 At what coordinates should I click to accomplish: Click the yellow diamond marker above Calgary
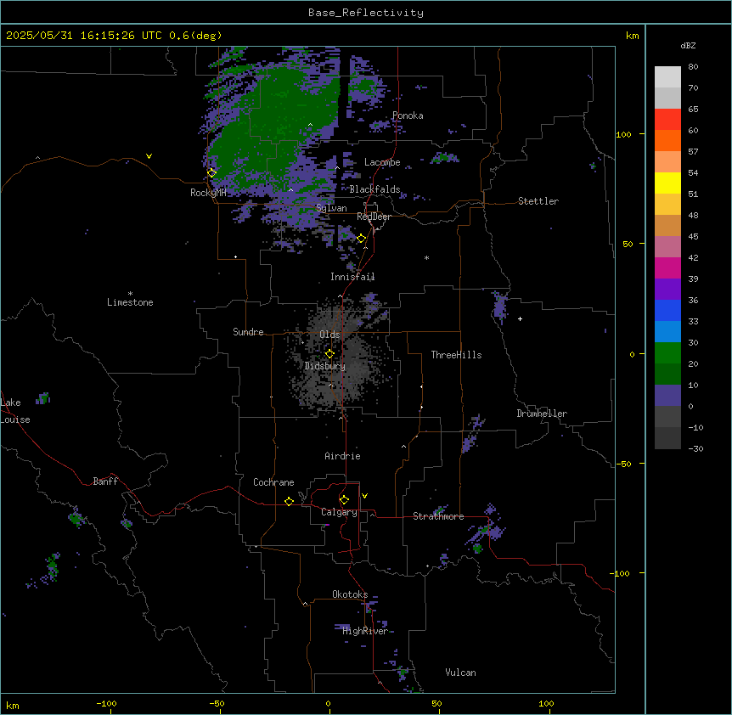coord(344,500)
